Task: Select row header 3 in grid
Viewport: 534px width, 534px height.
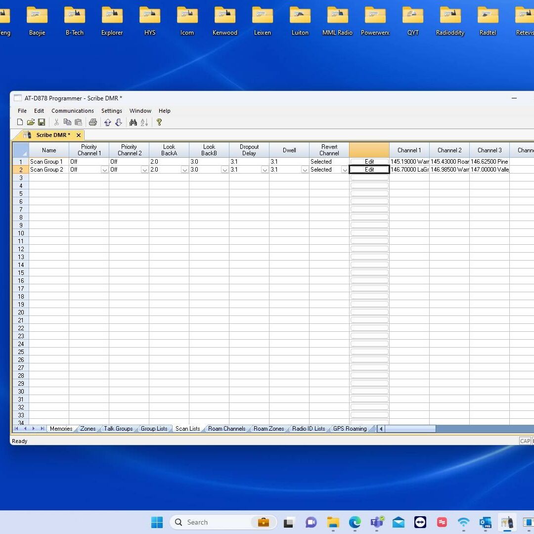Action: (x=21, y=178)
